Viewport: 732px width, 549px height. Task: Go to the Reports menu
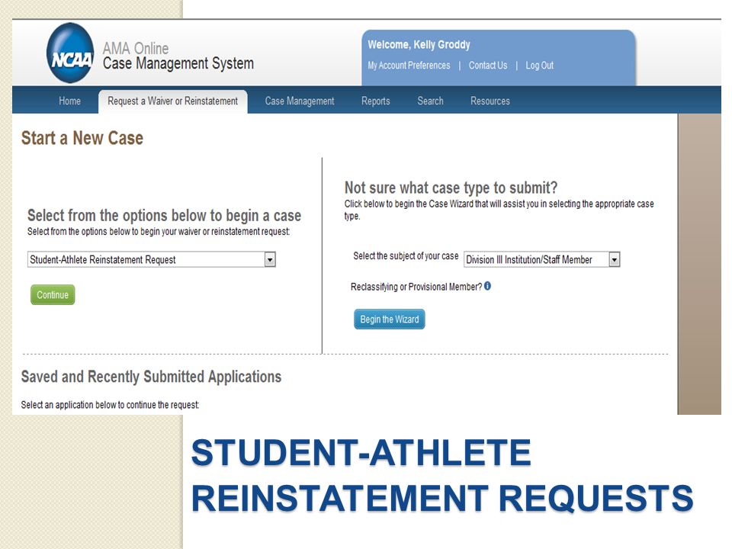click(376, 101)
